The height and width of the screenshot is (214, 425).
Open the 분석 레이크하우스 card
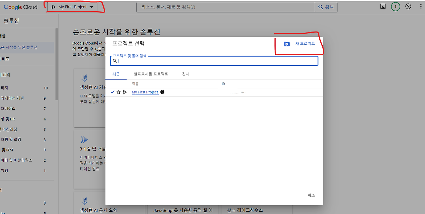click(257, 210)
